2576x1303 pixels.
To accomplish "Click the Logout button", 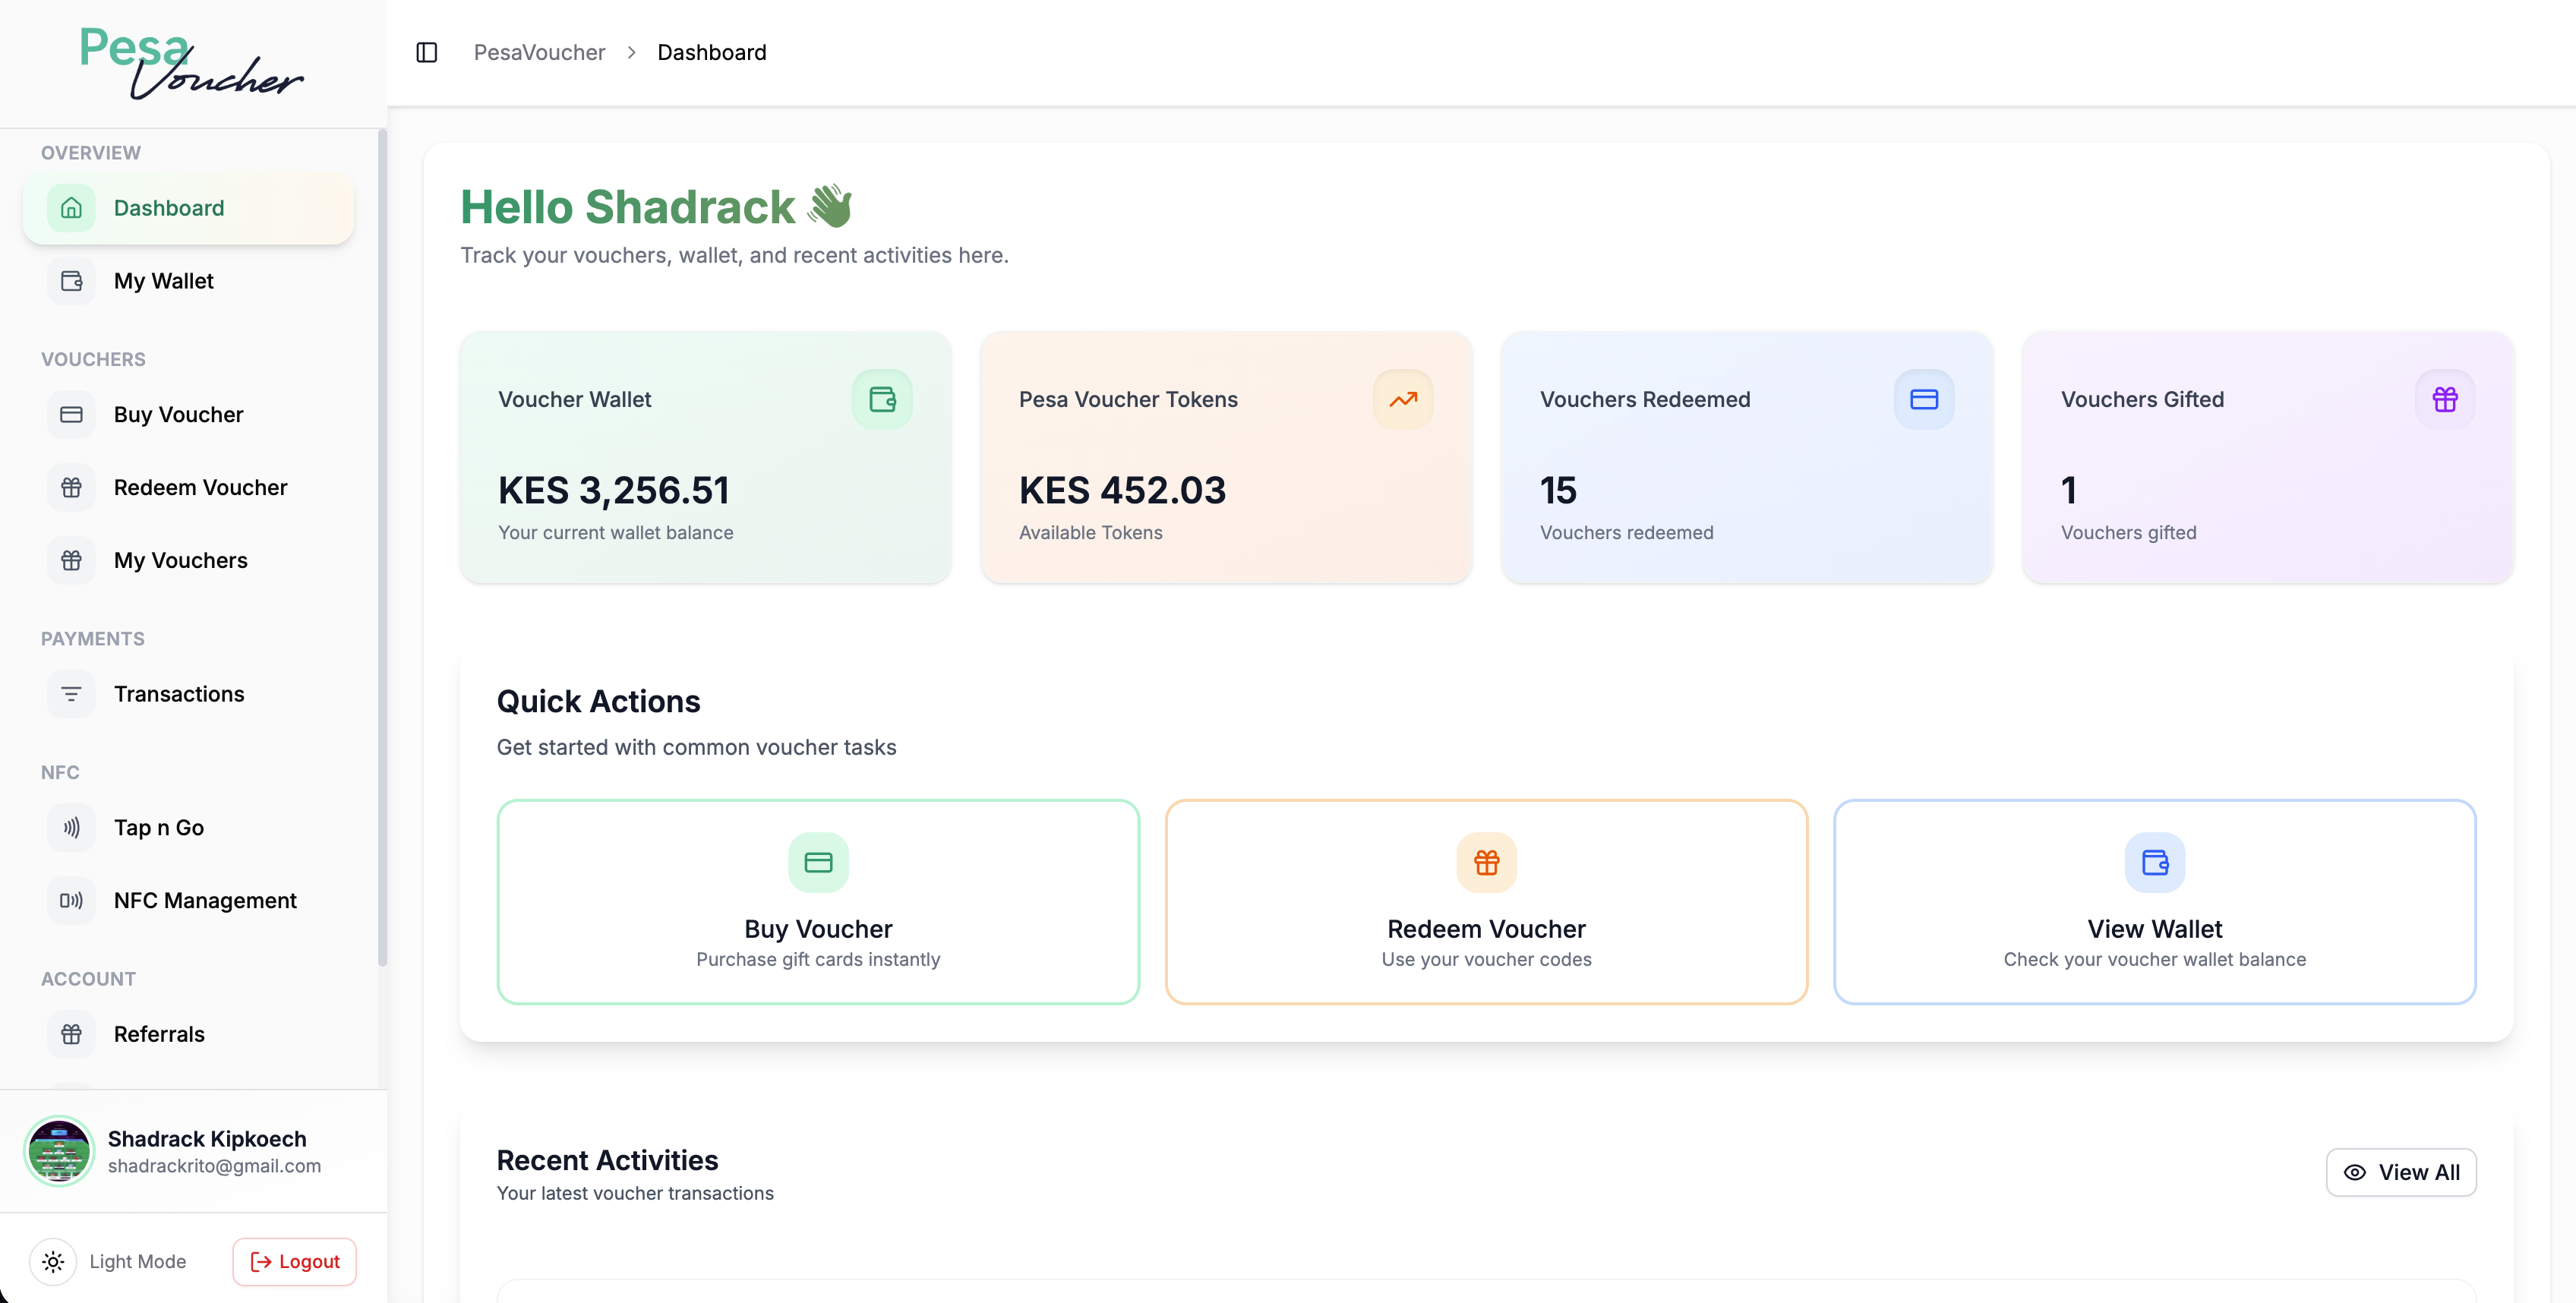I will [x=294, y=1261].
